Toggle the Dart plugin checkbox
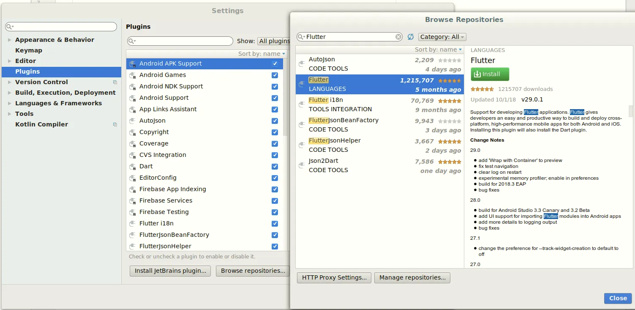Image resolution: width=635 pixels, height=310 pixels. [x=275, y=166]
